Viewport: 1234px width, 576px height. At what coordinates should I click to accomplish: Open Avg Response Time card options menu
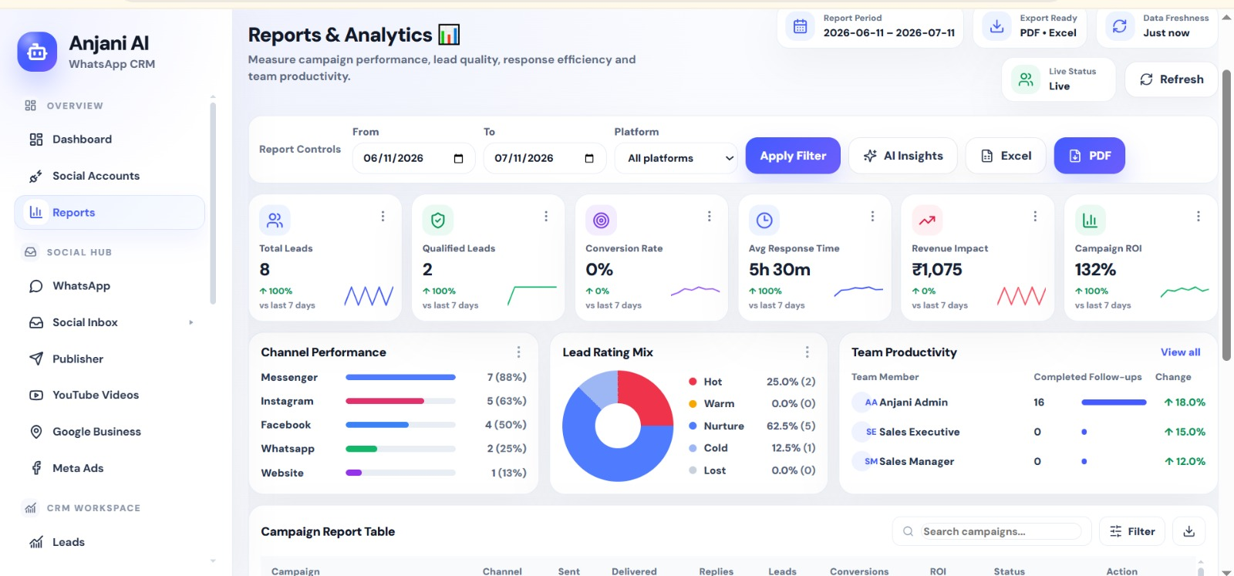(x=872, y=217)
